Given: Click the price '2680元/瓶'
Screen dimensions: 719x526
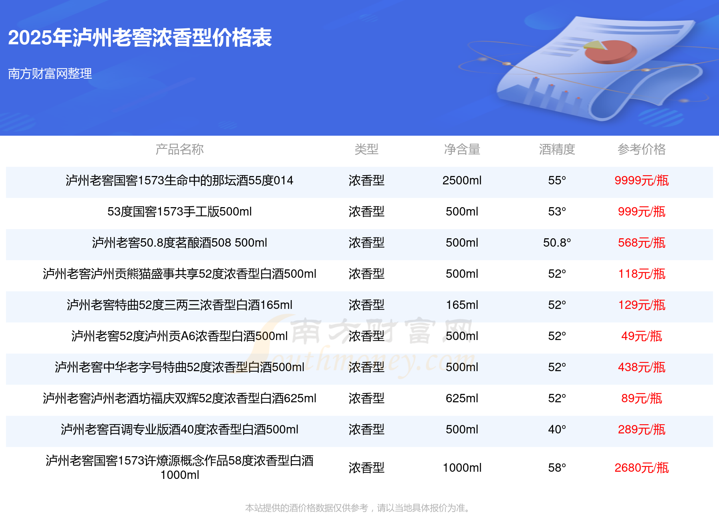Looking at the screenshot, I should click(642, 468).
